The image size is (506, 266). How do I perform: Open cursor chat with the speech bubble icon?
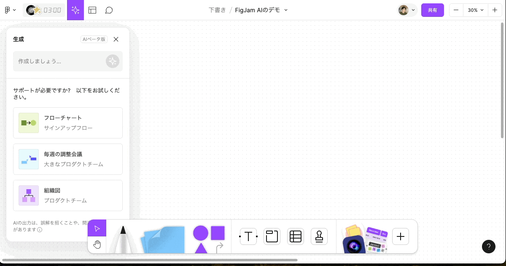coord(109,10)
